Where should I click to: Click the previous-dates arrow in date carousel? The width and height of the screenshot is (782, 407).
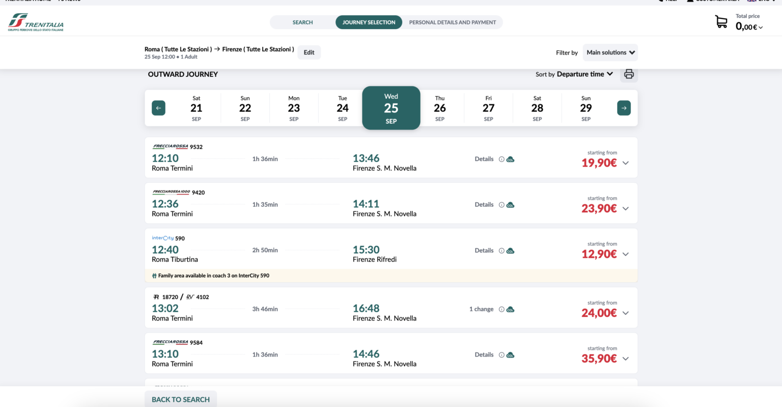[158, 107]
